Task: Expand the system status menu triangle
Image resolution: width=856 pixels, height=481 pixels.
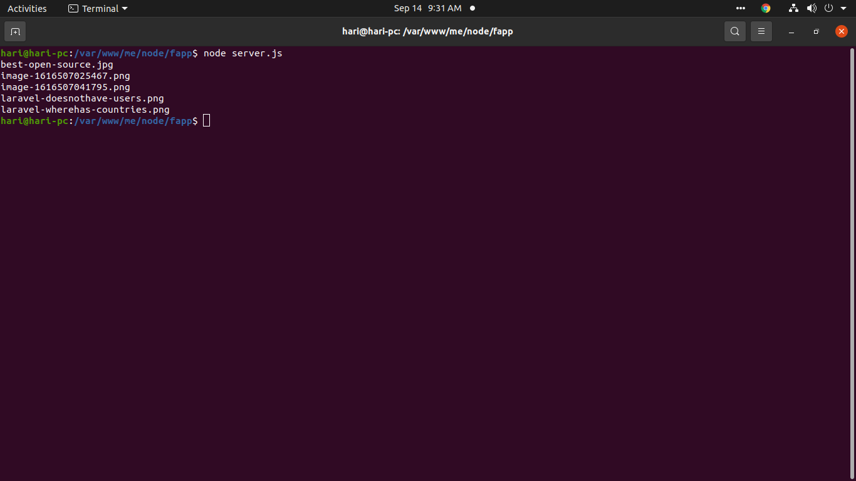Action: (842, 8)
